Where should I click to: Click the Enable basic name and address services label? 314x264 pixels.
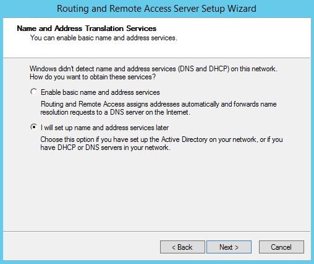(x=100, y=92)
